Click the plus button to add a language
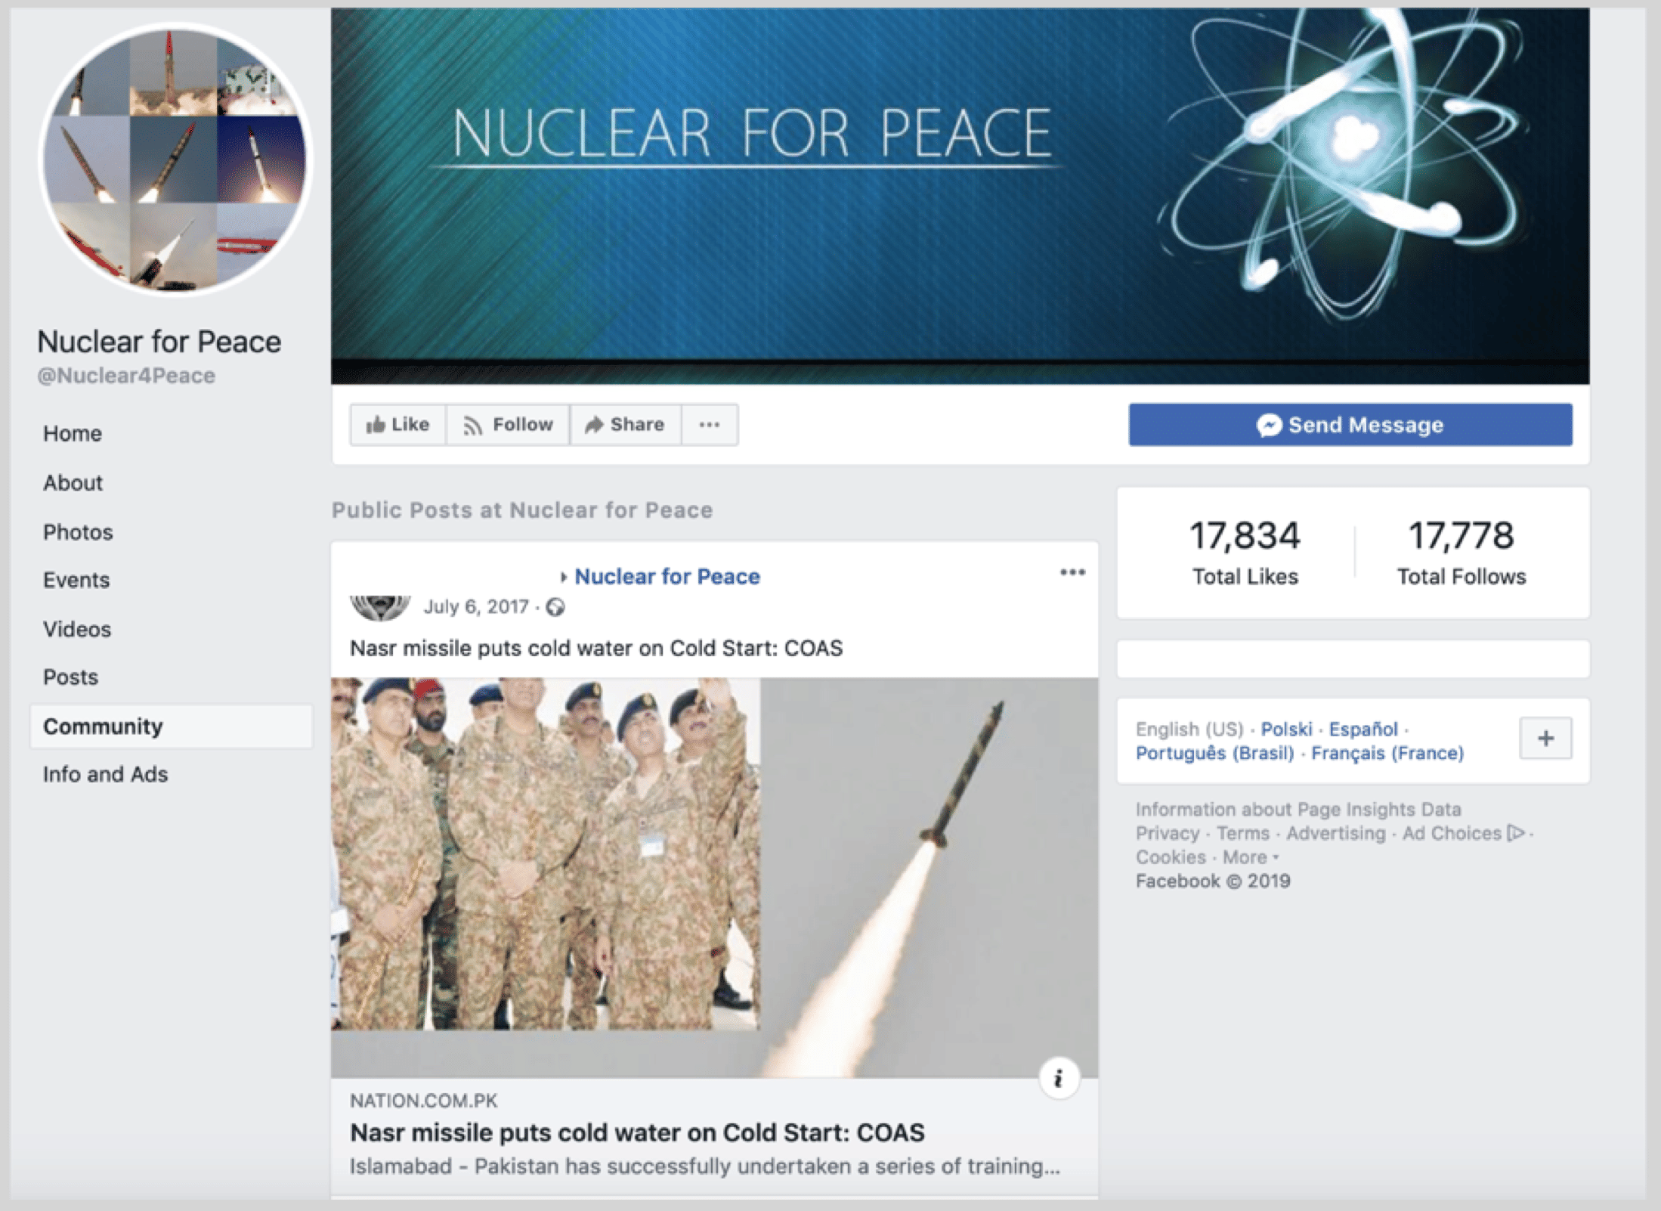 coord(1545,738)
